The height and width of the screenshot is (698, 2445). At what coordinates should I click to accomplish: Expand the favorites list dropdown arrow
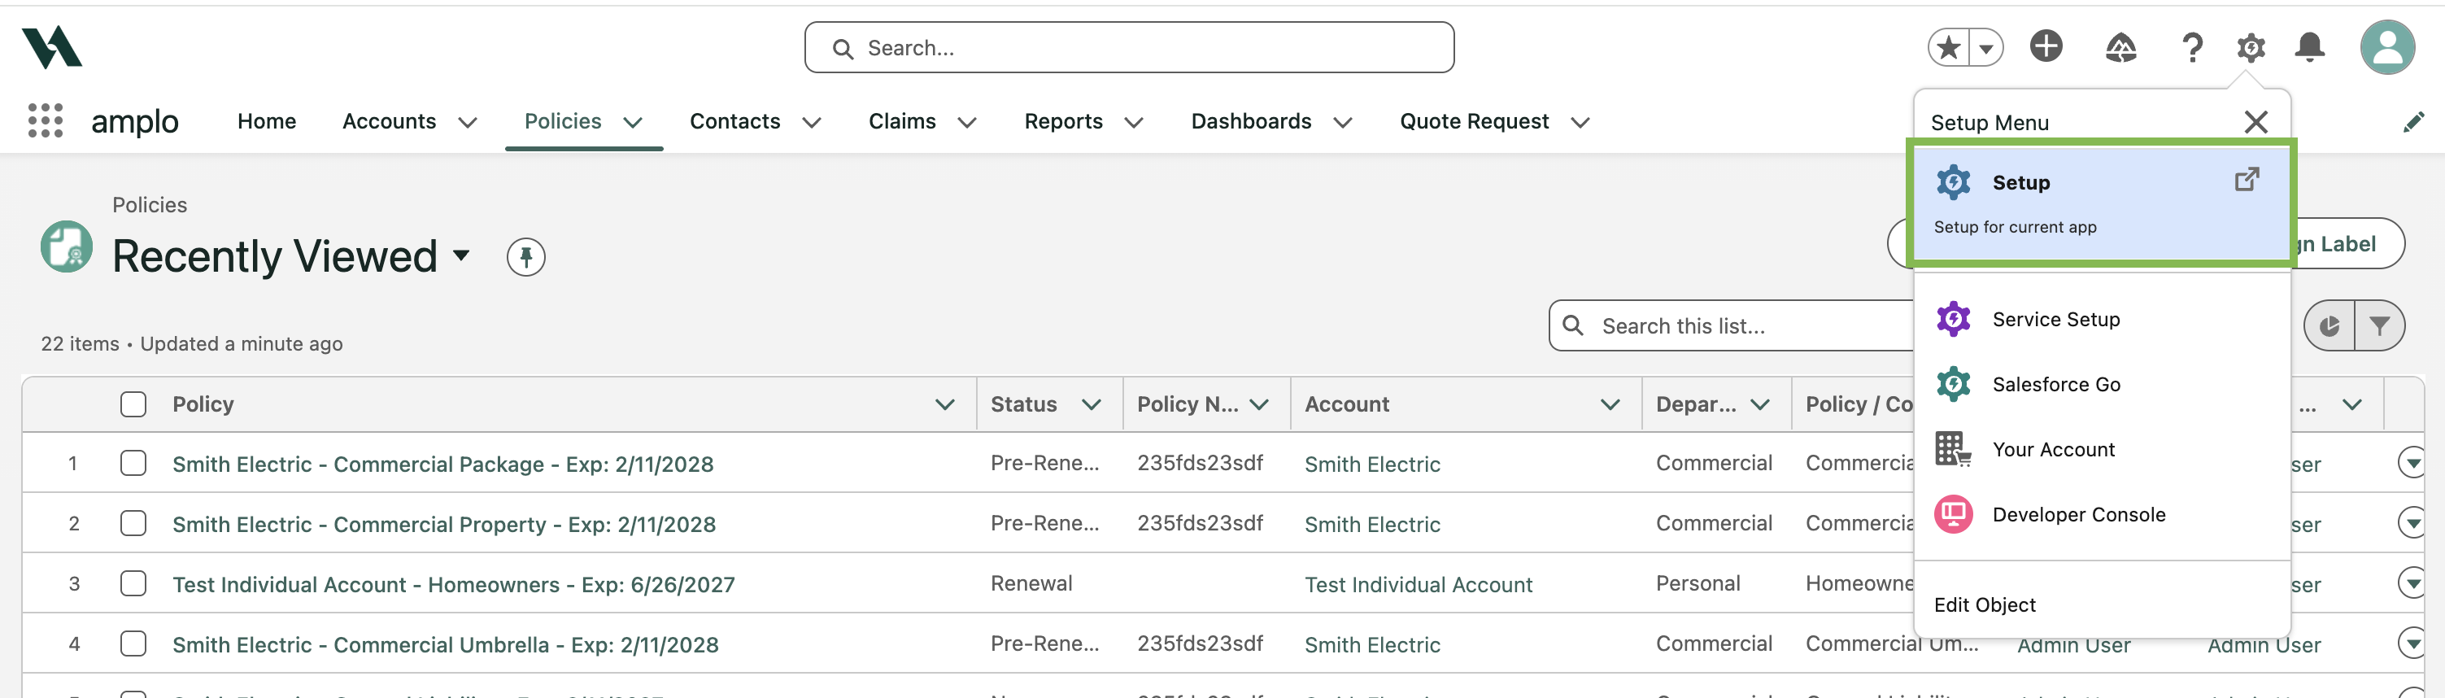1985,47
